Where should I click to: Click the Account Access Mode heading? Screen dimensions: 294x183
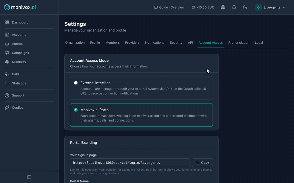[89, 61]
